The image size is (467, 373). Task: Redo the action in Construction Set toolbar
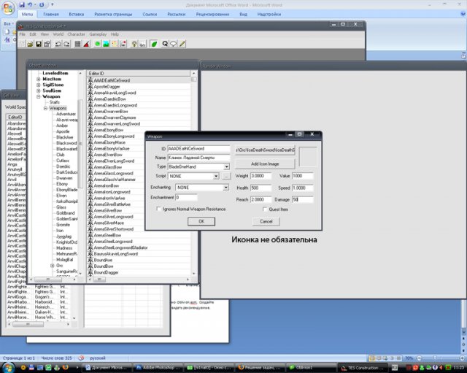(x=66, y=44)
